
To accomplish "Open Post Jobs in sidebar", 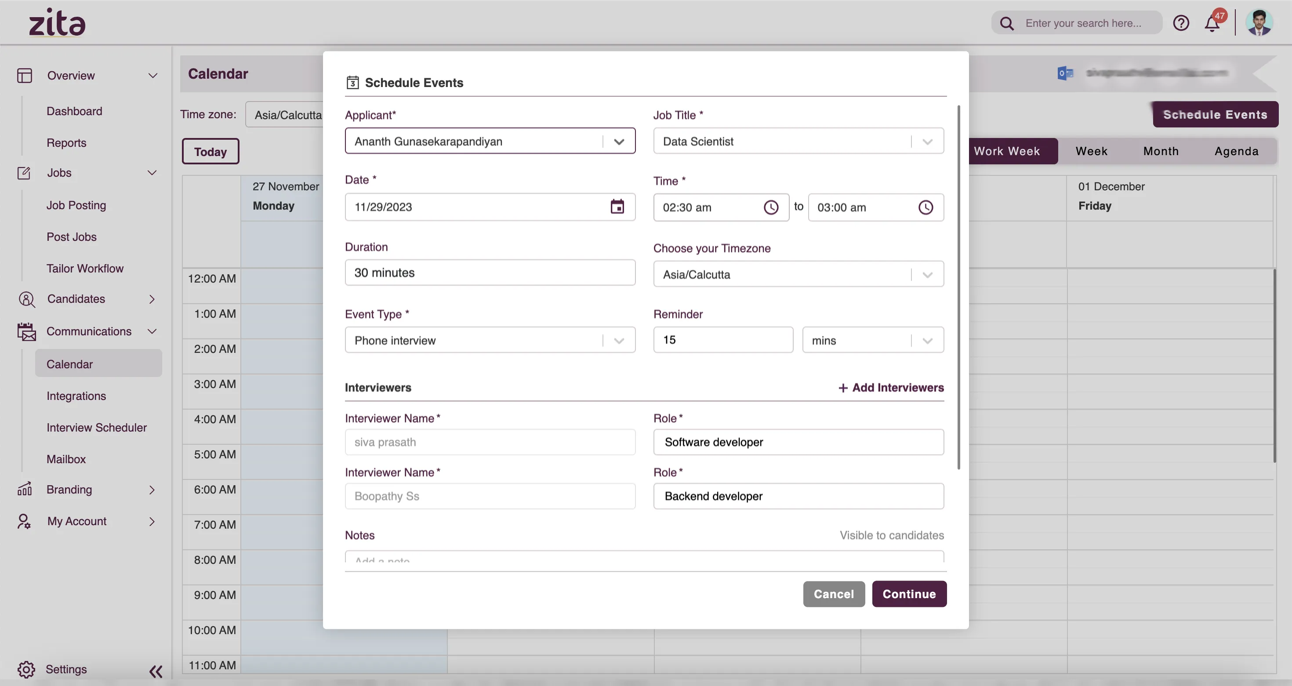I will tap(72, 237).
